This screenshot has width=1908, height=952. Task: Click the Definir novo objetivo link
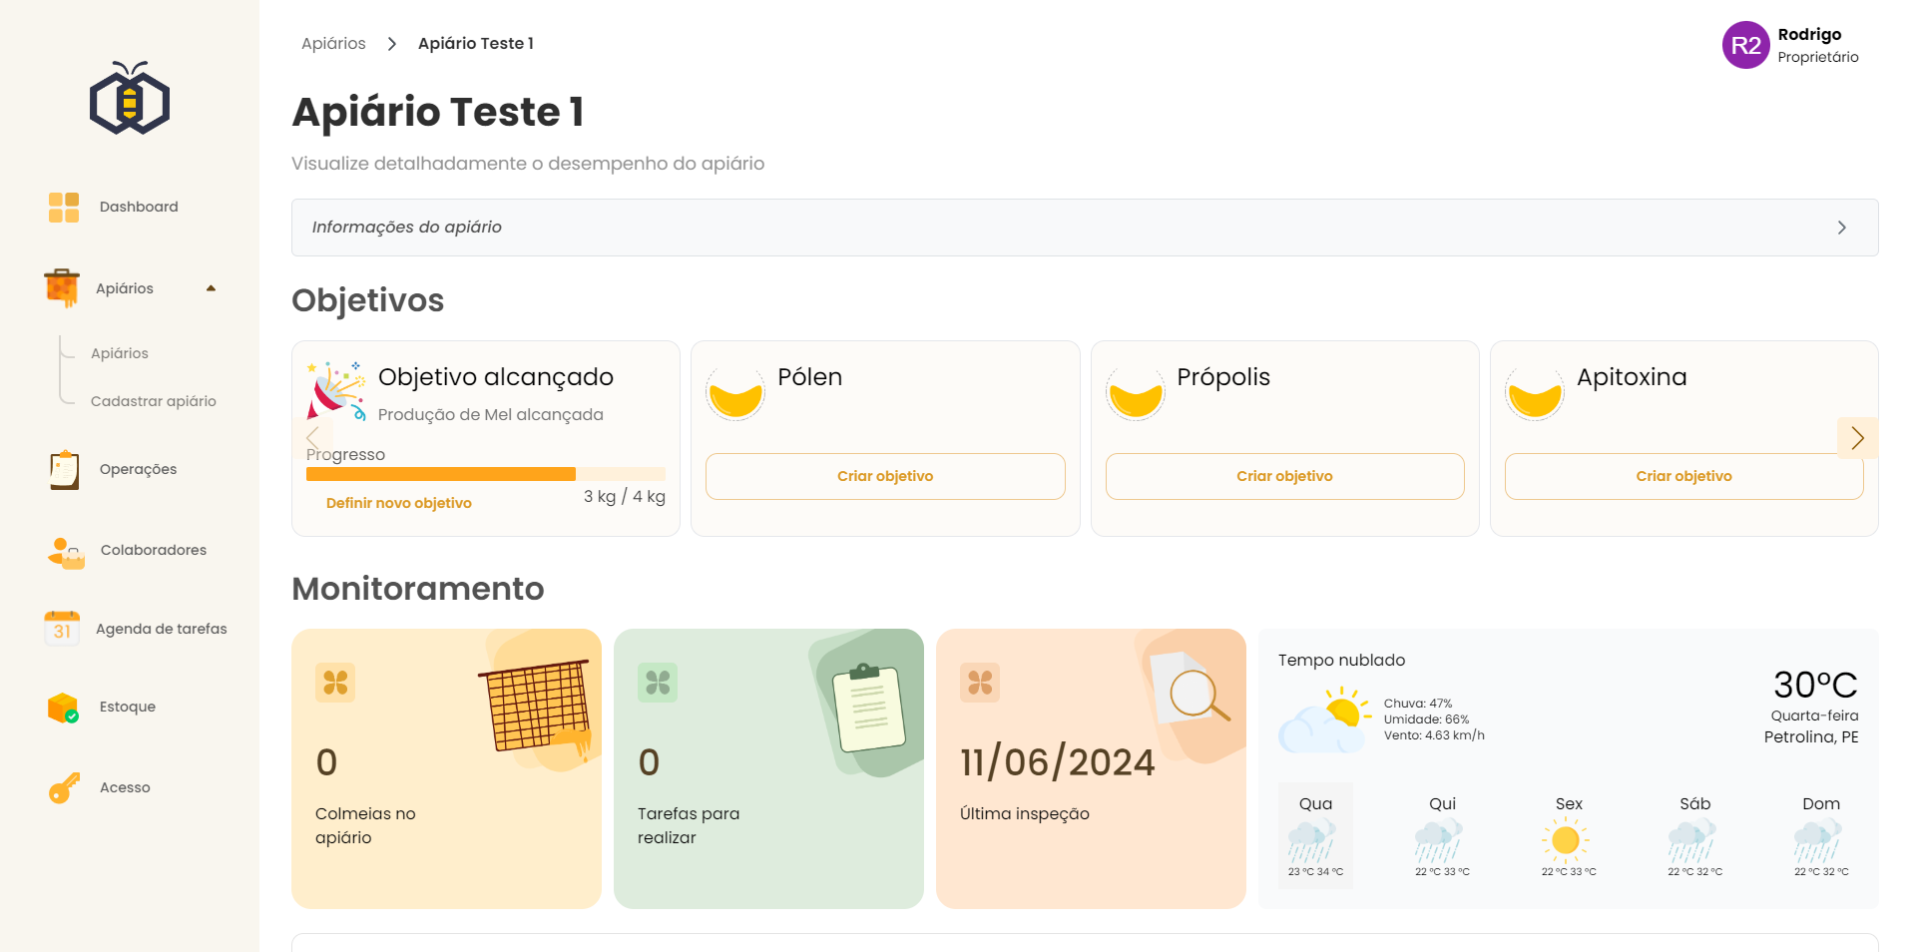[398, 503]
